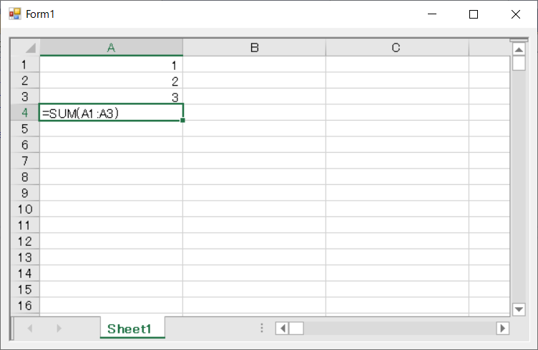The height and width of the screenshot is (350, 538).
Task: Select column B header
Action: (254, 48)
